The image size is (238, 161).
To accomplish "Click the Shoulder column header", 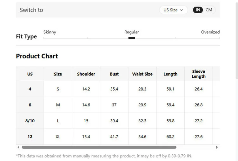I will pyautogui.click(x=86, y=74).
